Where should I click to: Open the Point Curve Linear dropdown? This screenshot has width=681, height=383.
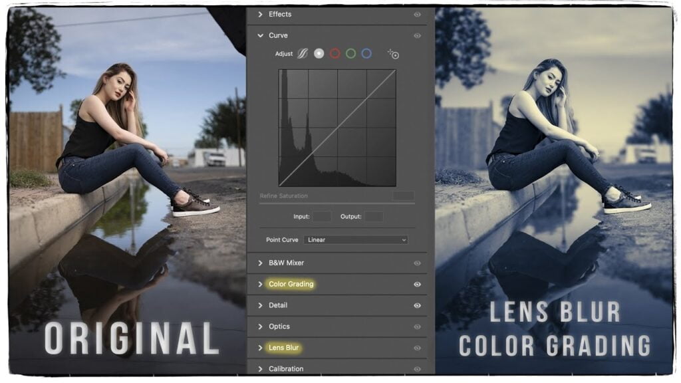point(354,239)
